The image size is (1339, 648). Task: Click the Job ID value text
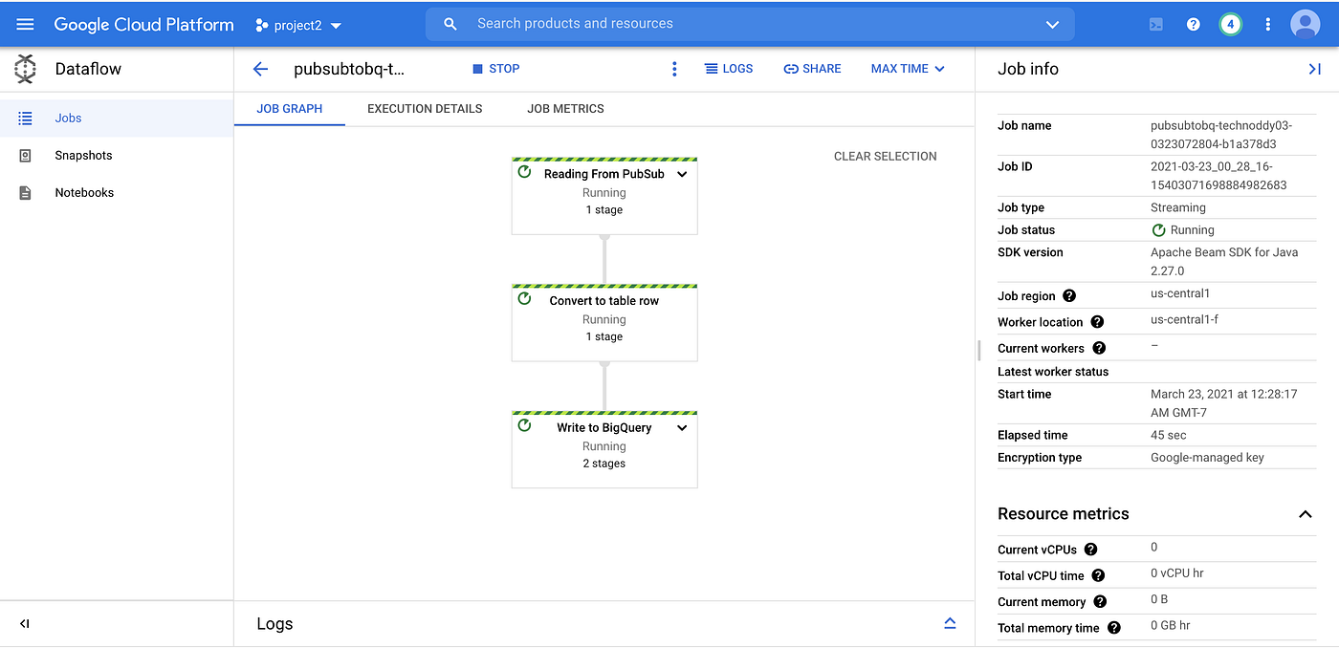(x=1218, y=176)
